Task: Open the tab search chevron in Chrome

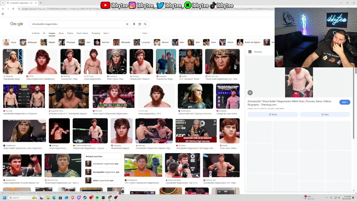Action: [x=3, y=3]
